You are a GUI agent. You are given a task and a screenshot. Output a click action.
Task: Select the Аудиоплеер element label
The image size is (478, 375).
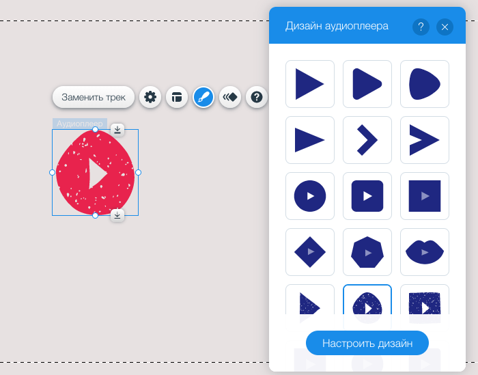click(x=80, y=124)
